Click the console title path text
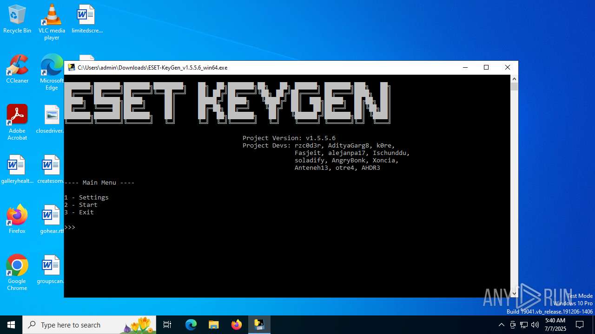This screenshot has height=334, width=595. tap(152, 67)
